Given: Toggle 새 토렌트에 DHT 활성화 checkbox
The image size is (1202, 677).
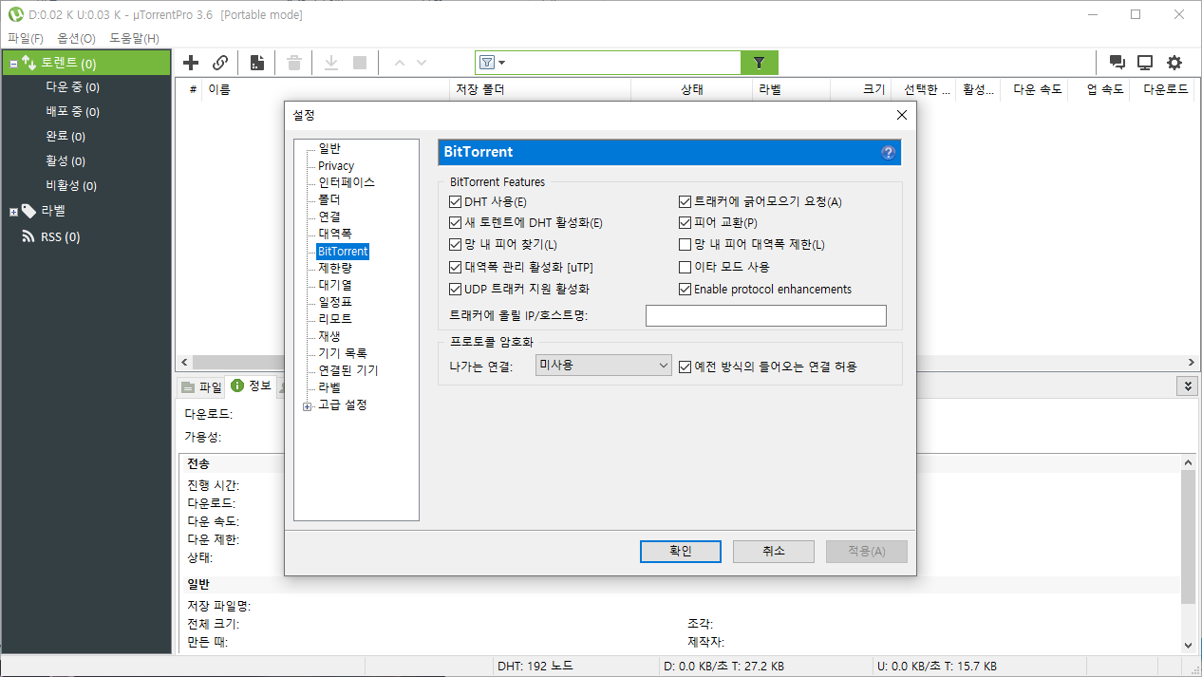Looking at the screenshot, I should point(455,223).
